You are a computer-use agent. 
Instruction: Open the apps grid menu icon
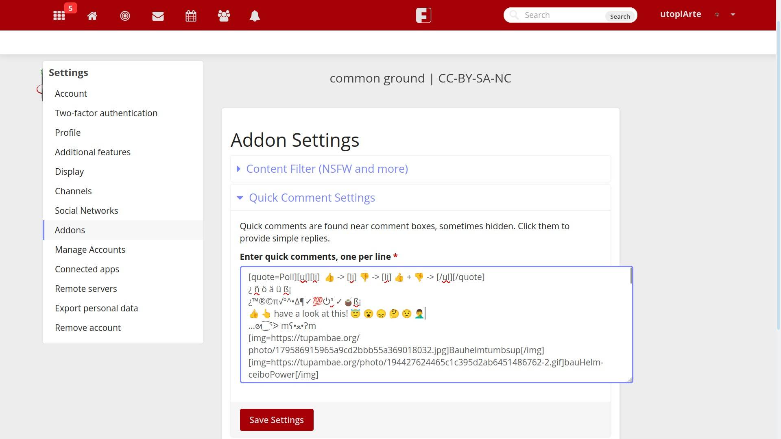[x=59, y=16]
